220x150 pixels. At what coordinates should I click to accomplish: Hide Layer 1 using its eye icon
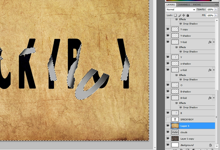(168, 126)
